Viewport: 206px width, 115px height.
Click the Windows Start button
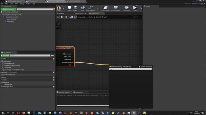tap(2, 113)
